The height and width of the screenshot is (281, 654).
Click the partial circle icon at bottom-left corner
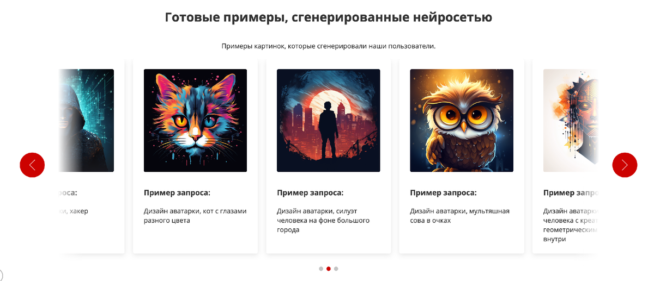pos(1,275)
